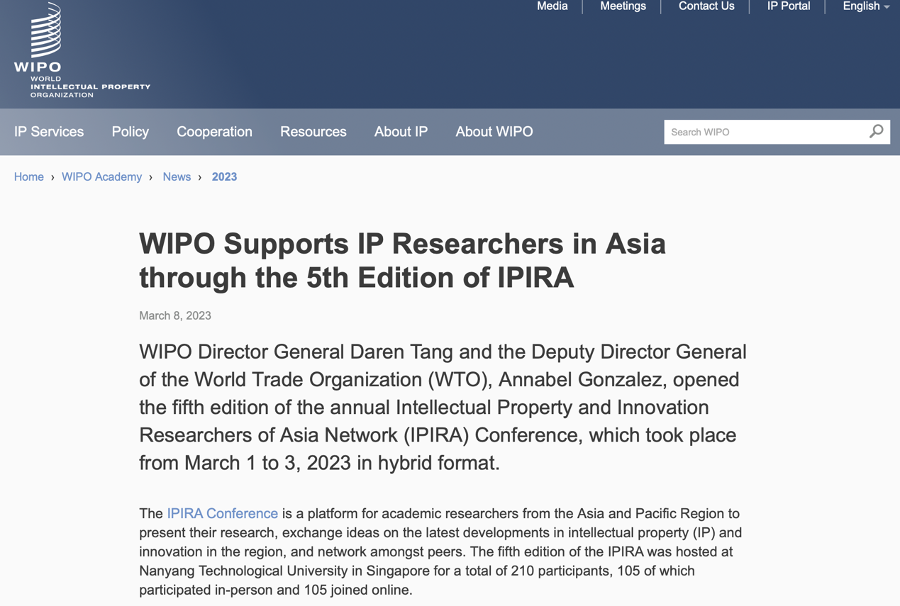Open WIPO Academy breadcrumb link
The image size is (900, 606).
click(101, 177)
